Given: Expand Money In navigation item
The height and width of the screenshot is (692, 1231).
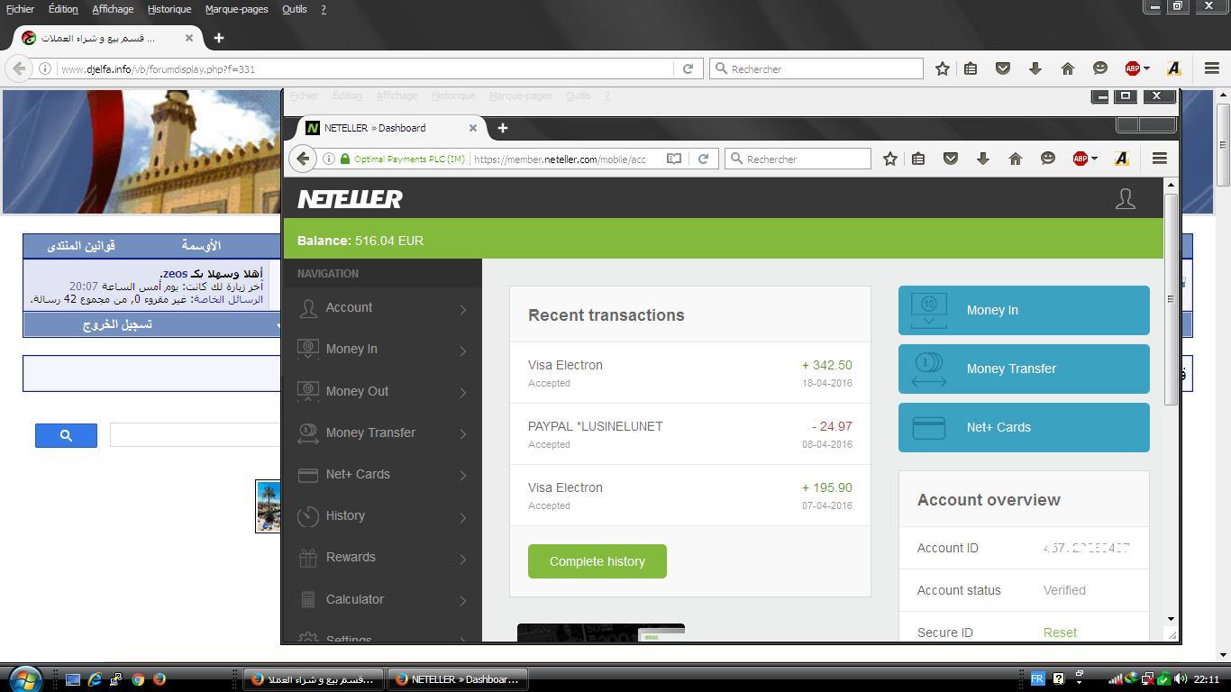Looking at the screenshot, I should 382,350.
